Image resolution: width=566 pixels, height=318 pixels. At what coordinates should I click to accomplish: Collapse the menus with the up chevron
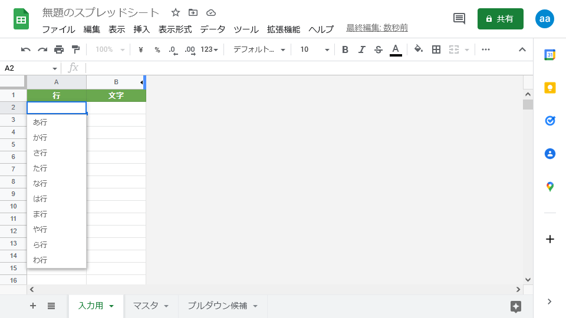point(522,49)
